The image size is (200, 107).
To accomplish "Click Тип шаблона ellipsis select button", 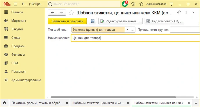I will click(x=133, y=30).
